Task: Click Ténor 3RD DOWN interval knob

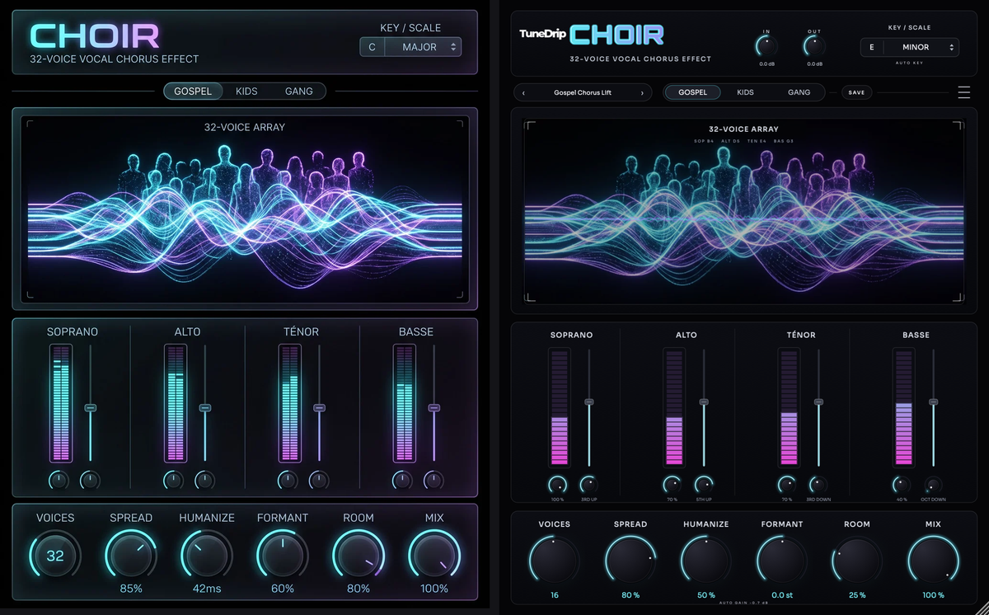Action: (x=818, y=485)
